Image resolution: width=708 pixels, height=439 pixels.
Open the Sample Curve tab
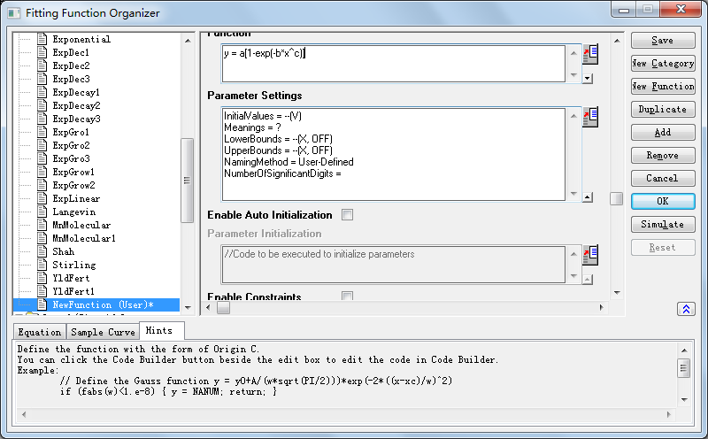tap(104, 332)
